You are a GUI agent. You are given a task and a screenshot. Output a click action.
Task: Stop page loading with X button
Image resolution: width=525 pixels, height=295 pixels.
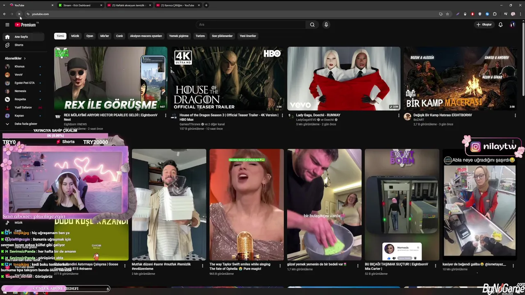tap(19, 14)
